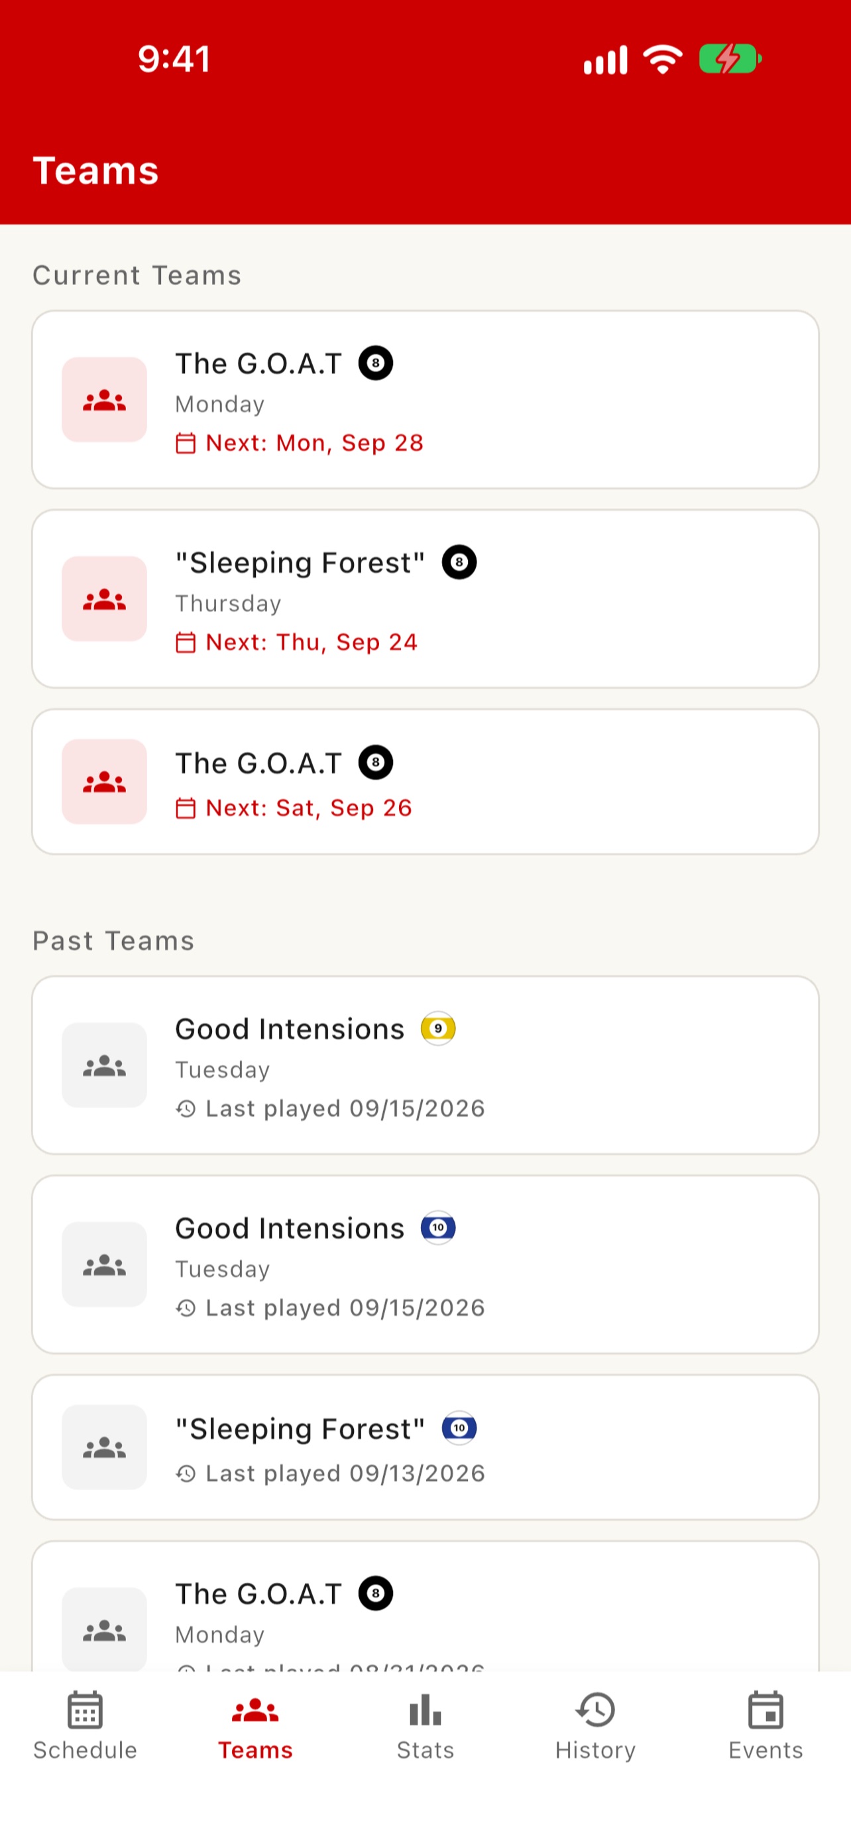Select the Teams tab in the bottom bar
Viewport: 851px width, 1842px height.
(255, 1725)
